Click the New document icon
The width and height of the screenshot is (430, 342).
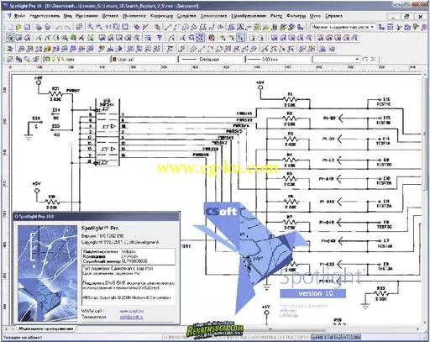[11, 27]
